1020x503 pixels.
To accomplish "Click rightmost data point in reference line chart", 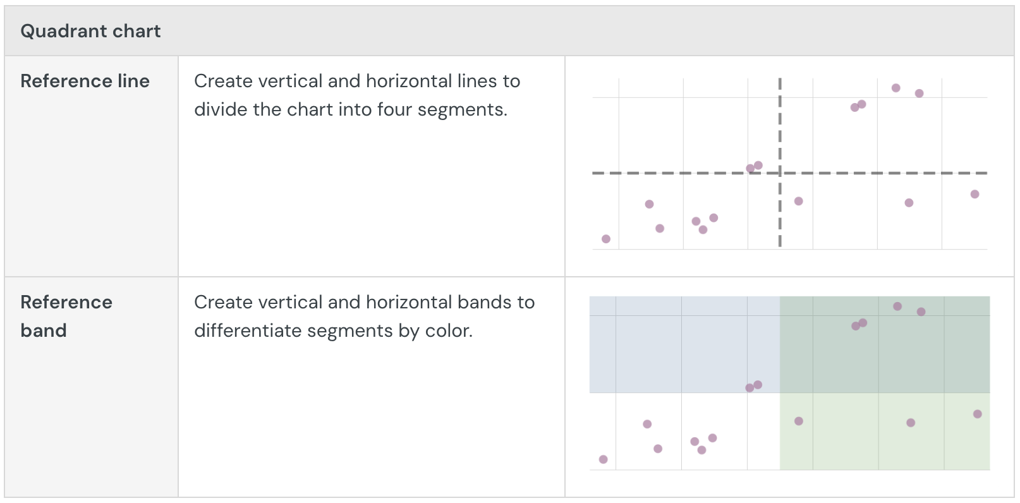I will 974,194.
